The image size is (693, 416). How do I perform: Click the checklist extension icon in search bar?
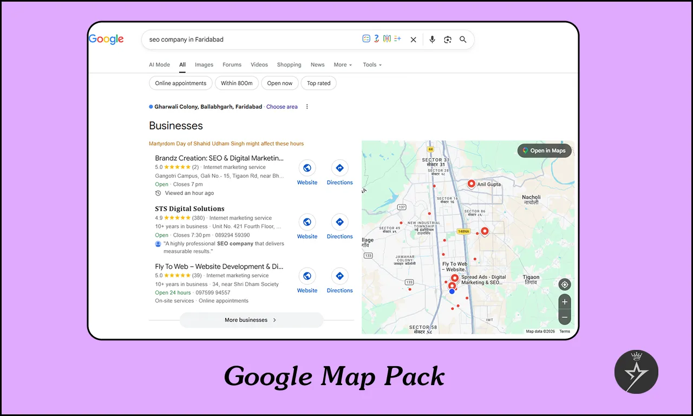point(367,38)
